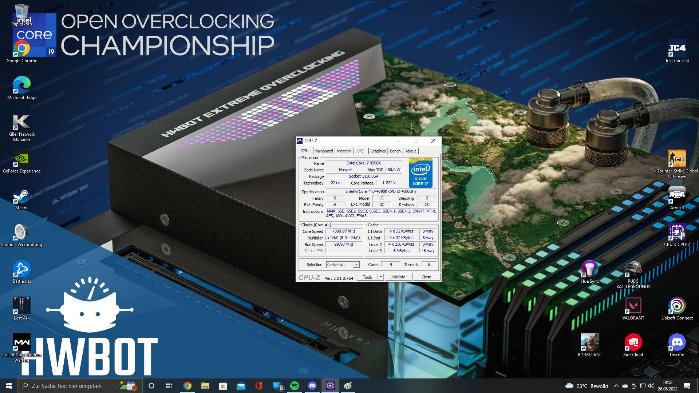Screen dimensions: 699x393
Task: Launch Hue Sync desktop icon
Action: [x=589, y=272]
